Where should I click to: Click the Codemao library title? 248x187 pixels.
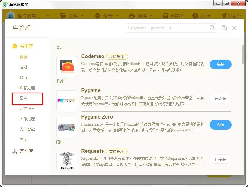93,56
